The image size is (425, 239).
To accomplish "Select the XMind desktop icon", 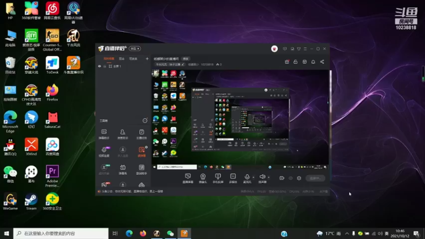I will coord(31,147).
